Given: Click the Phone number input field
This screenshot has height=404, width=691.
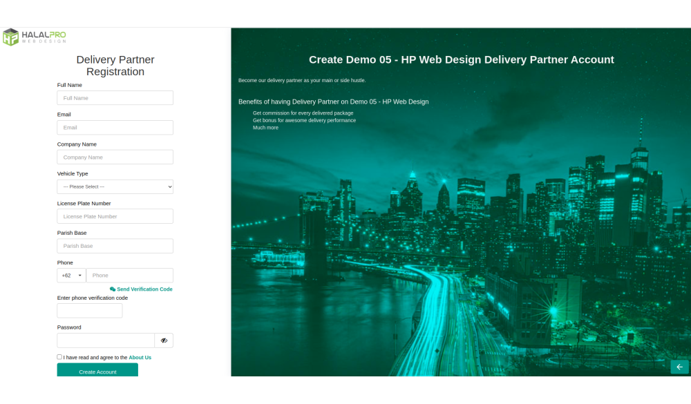Looking at the screenshot, I should coord(129,276).
